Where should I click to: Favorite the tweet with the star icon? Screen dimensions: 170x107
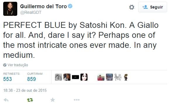(x=53, y=100)
